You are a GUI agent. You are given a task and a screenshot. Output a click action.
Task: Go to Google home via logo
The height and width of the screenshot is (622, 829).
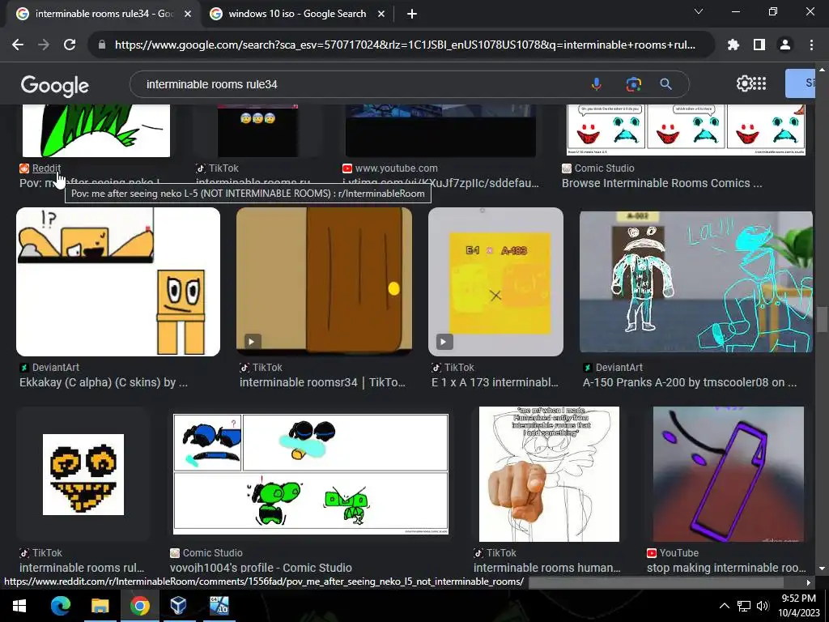(x=54, y=86)
